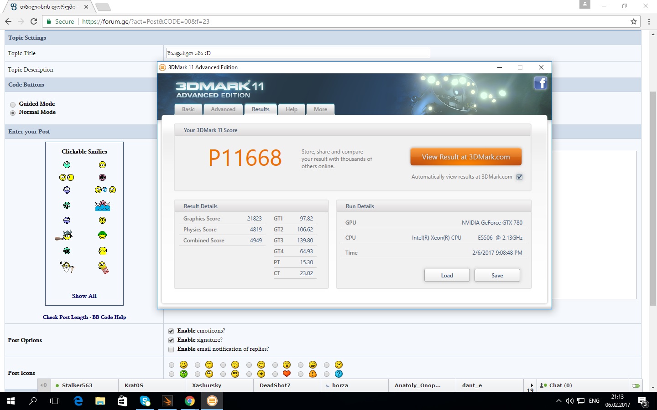Viewport: 657px width, 410px height.
Task: Toggle the chat bar on/off switch
Action: coord(636,385)
